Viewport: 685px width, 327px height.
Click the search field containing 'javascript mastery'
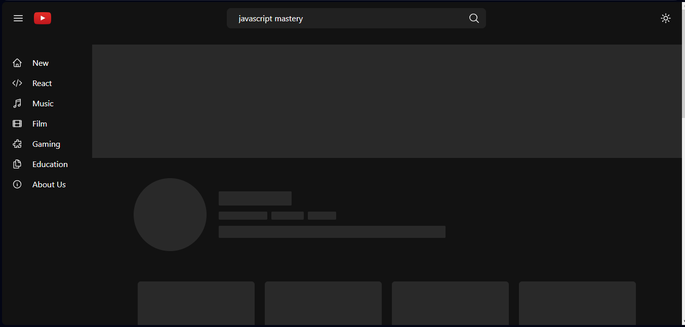(x=356, y=18)
